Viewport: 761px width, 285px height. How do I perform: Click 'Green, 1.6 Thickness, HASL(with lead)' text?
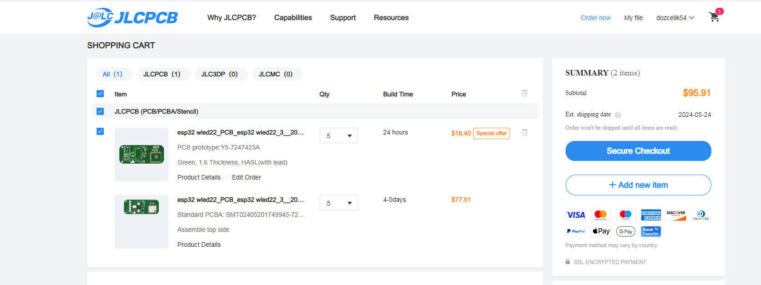tap(232, 162)
